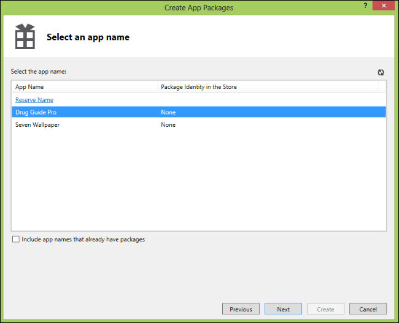Click None package identity for Seven Wallpaper
The height and width of the screenshot is (323, 399).
[x=168, y=125]
